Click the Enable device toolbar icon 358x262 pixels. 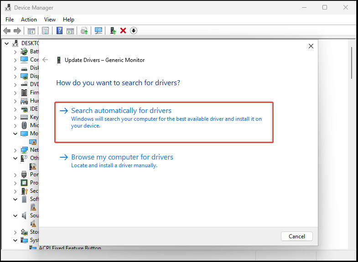click(x=113, y=31)
